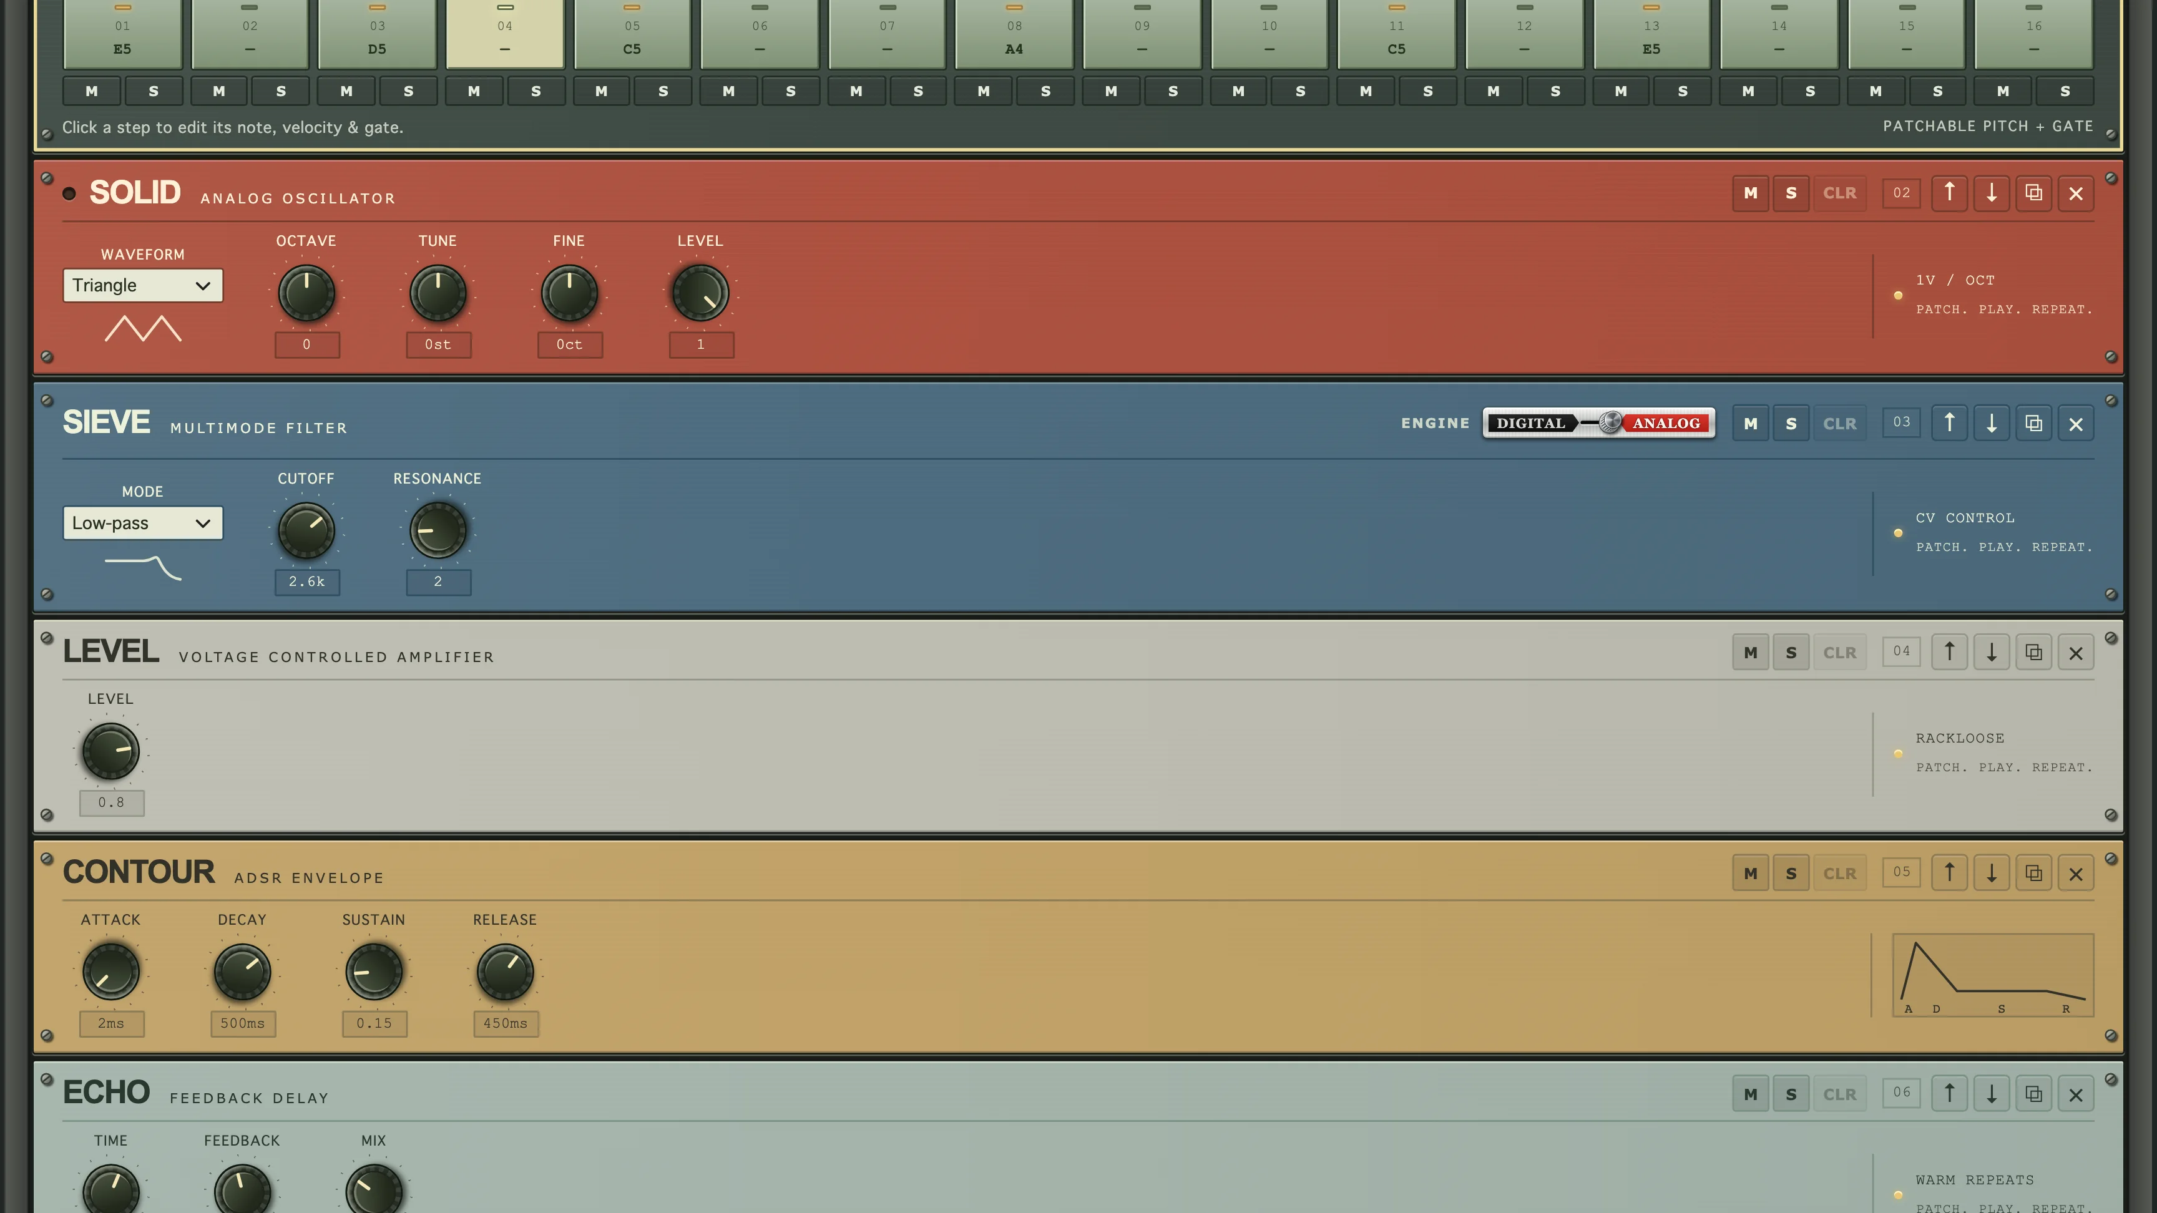Move the SIEVE filter module up
The height and width of the screenshot is (1213, 2157).
click(x=1949, y=423)
